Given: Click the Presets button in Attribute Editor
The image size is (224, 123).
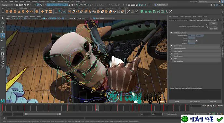Looking at the screenshot, I should point(214,26).
